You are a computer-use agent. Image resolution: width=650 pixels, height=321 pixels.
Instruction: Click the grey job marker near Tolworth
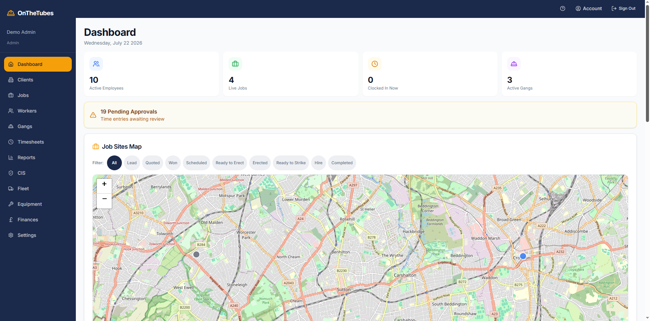tap(196, 254)
